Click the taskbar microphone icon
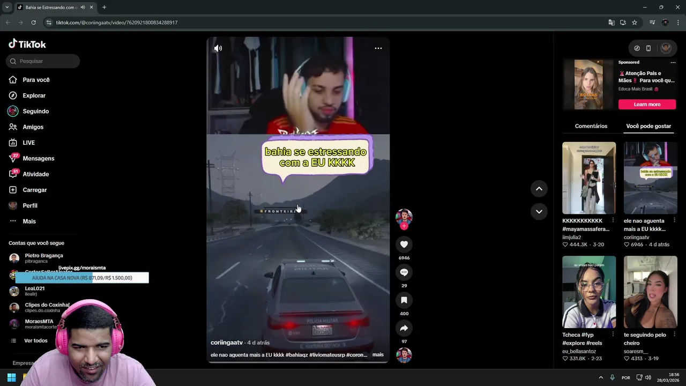The height and width of the screenshot is (386, 686). coord(613,377)
